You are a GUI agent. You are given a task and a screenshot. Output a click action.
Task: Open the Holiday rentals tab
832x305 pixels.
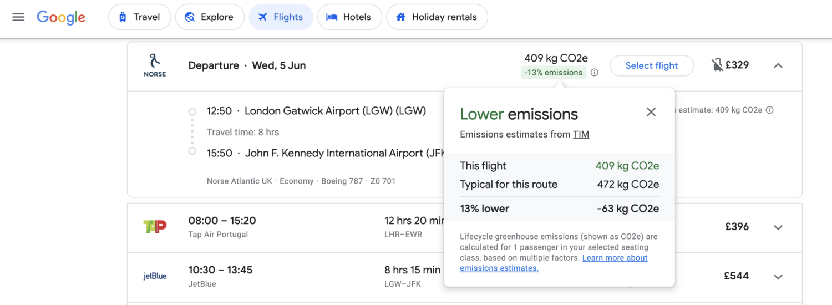[437, 17]
